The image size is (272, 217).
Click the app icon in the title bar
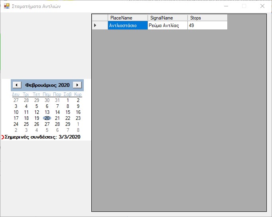(x=6, y=6)
